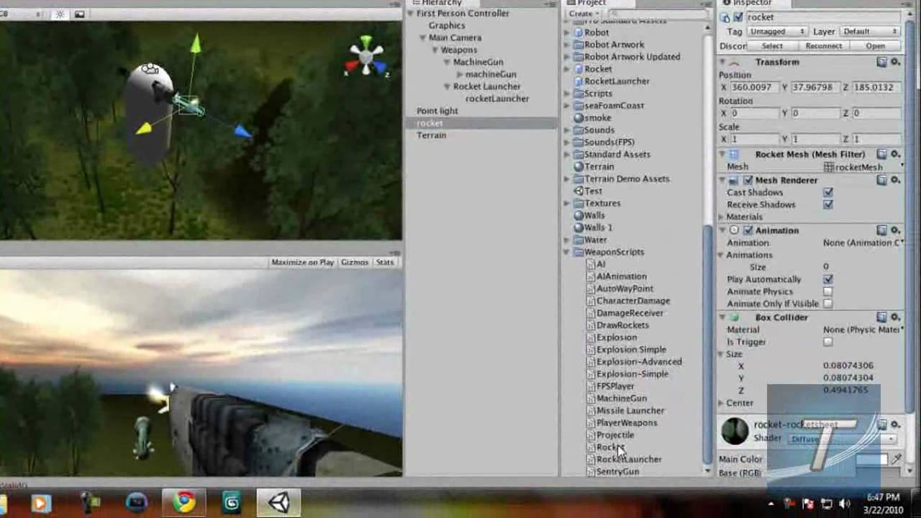Viewport: 921px width, 518px height.
Task: Disable the Animation component checkbox
Action: (x=748, y=230)
